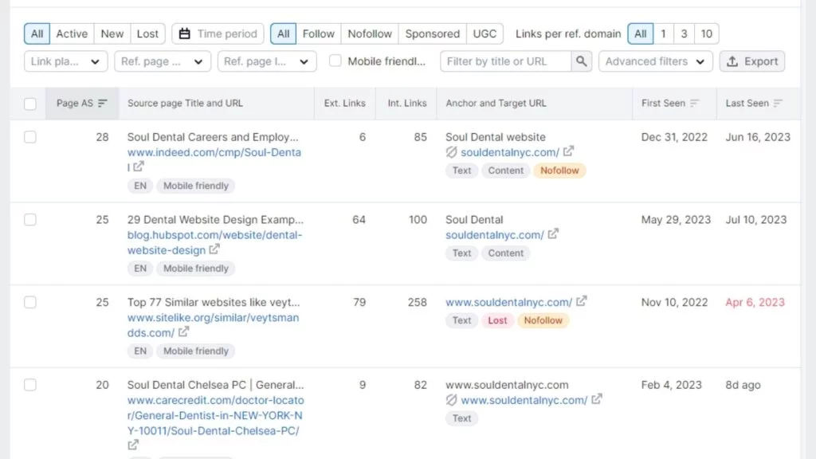Filter by UGC links
Screen dimensions: 816x459
click(x=484, y=33)
